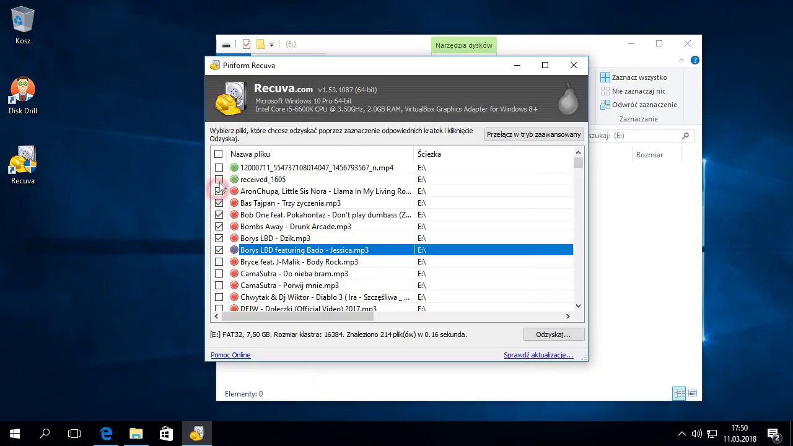This screenshot has width=793, height=446.
Task: Click Przełącz w tryb zaawansowany button
Action: tap(534, 134)
